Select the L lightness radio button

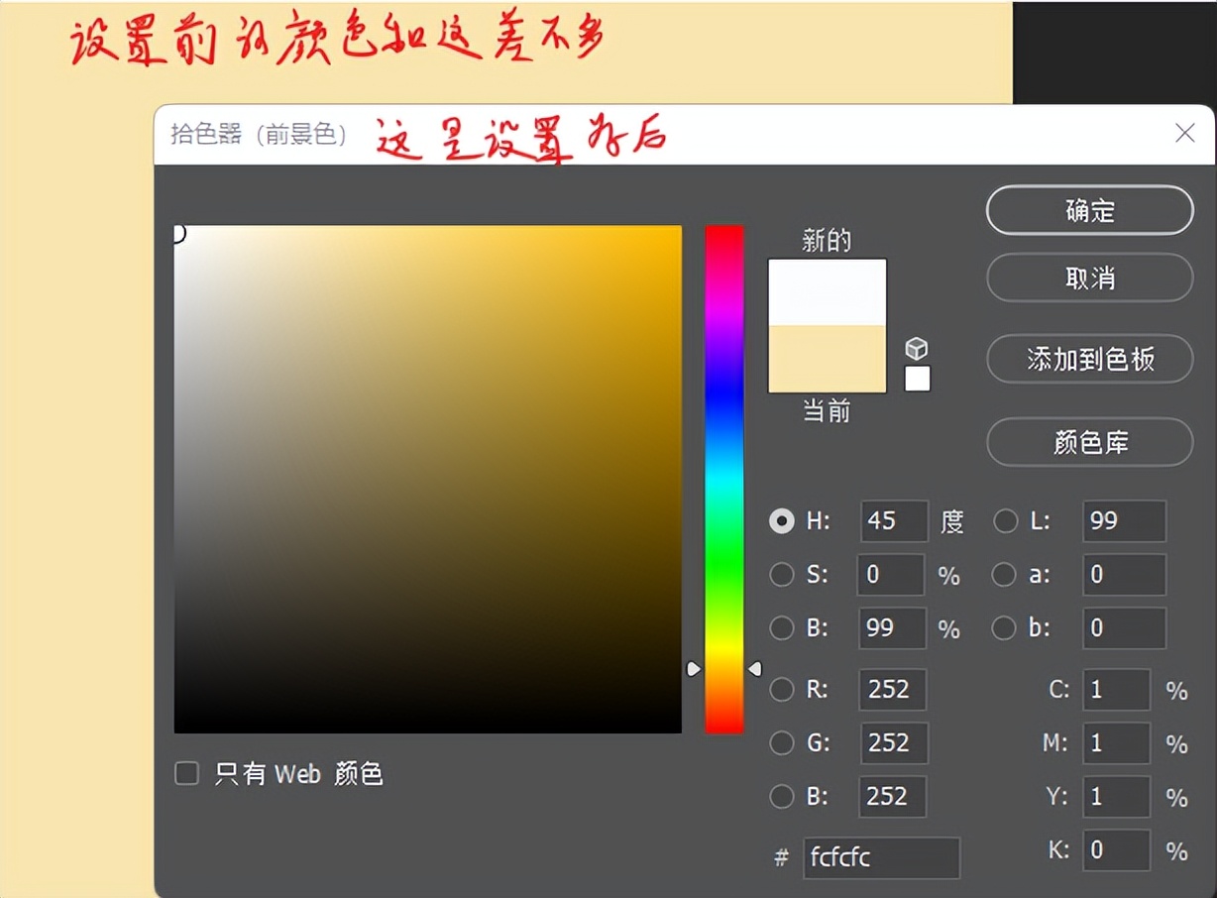(1005, 521)
